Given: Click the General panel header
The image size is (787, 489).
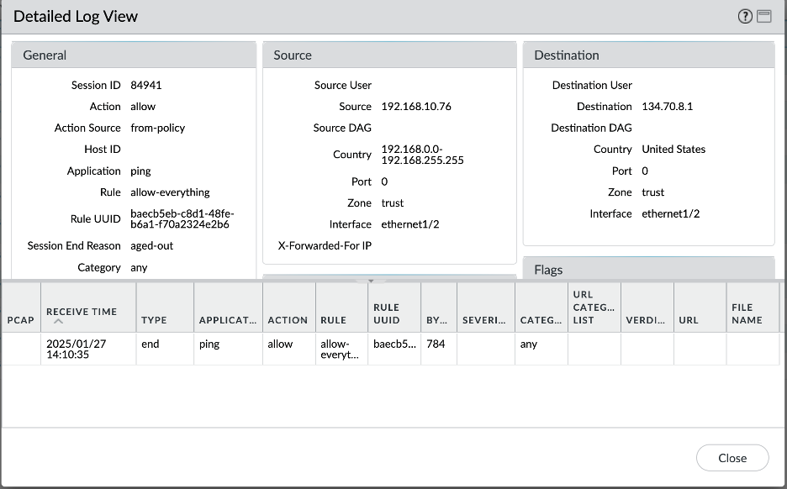Looking at the screenshot, I should coord(134,55).
